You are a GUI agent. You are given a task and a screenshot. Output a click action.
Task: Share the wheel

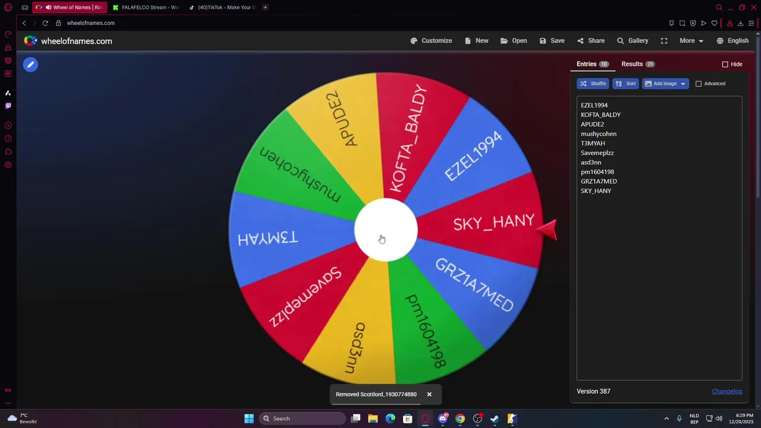tap(590, 40)
